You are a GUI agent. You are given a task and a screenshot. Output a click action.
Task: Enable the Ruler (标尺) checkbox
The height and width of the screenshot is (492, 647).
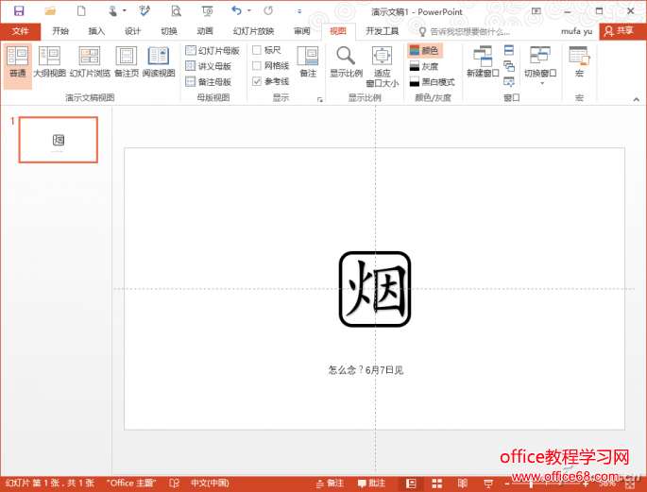tap(257, 50)
